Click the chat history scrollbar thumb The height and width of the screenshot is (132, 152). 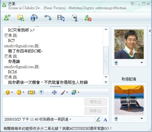(106, 60)
